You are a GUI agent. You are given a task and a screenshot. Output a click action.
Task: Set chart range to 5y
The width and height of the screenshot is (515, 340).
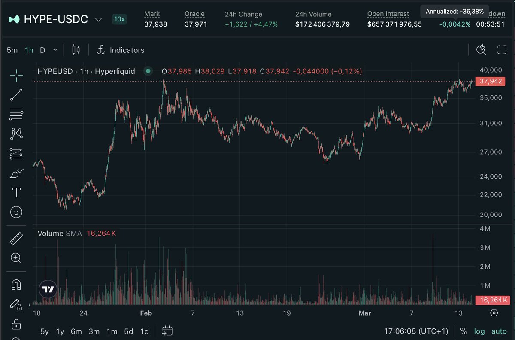pos(45,331)
